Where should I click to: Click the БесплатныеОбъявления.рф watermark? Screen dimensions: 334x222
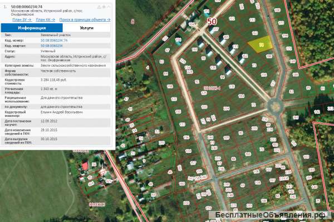coord(270,215)
